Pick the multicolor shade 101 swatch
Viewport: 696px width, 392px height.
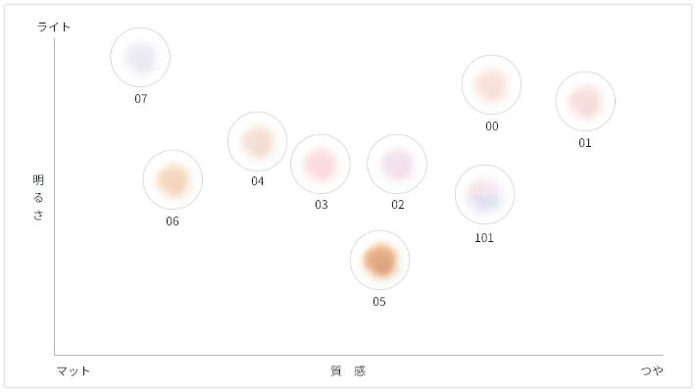click(484, 194)
